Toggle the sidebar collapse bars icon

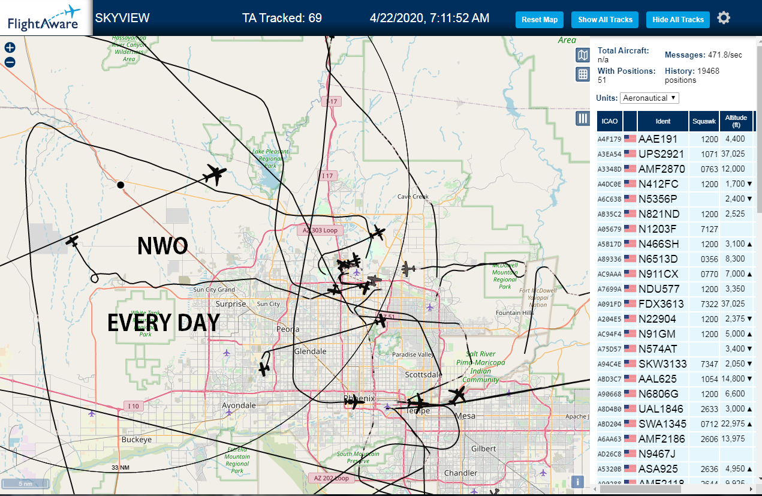(582, 118)
